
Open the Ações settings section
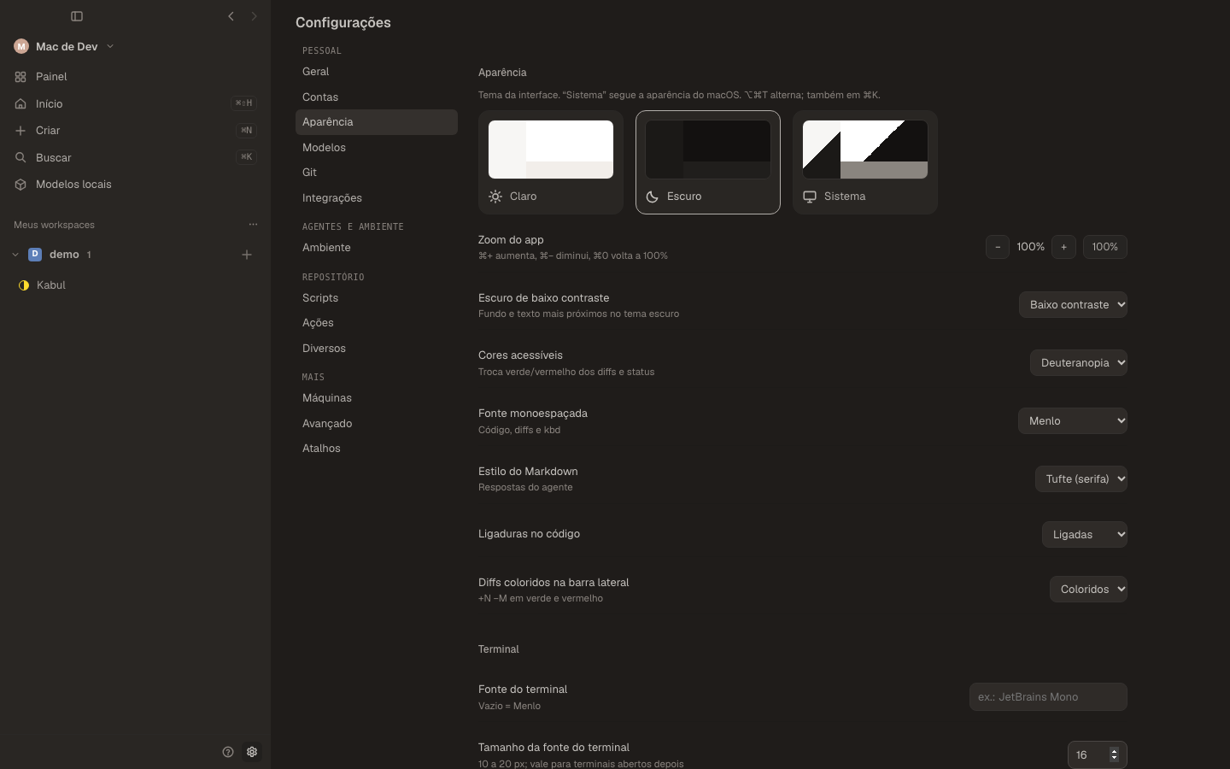click(x=377, y=323)
